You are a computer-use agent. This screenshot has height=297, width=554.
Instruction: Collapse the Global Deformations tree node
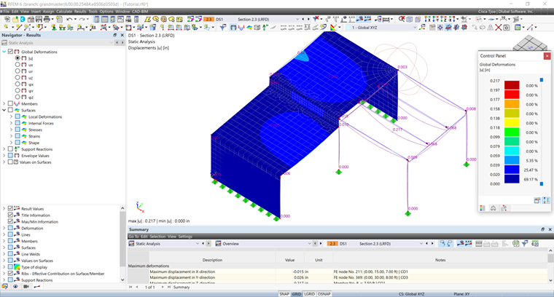click(4, 52)
